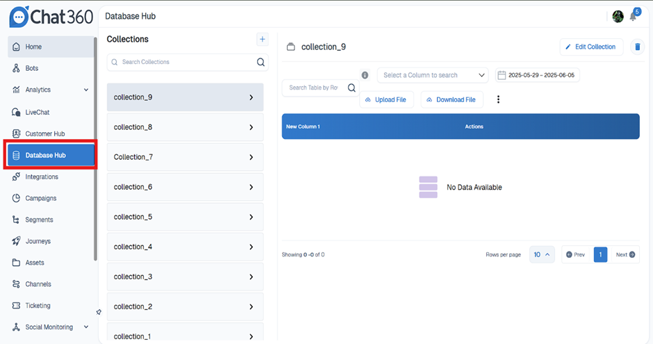This screenshot has height=344, width=653.
Task: Open the date range picker
Action: [538, 75]
